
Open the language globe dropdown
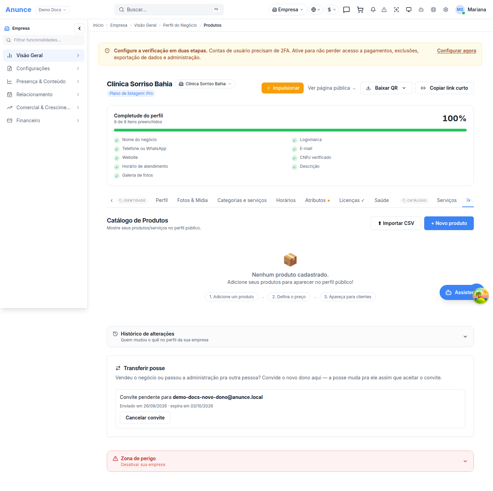pyautogui.click(x=316, y=10)
